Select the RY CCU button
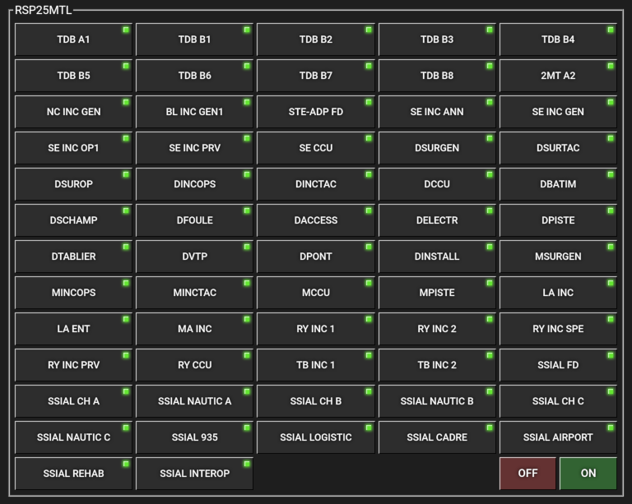 click(195, 365)
